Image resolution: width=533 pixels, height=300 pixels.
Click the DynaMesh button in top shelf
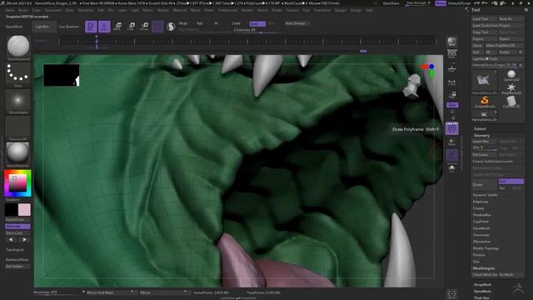coord(14,27)
